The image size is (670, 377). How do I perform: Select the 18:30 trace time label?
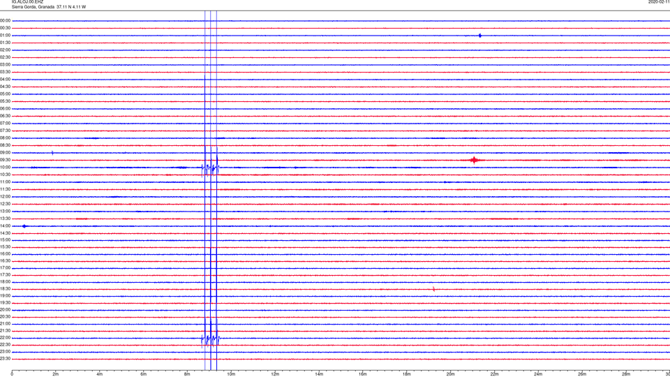tap(5, 289)
